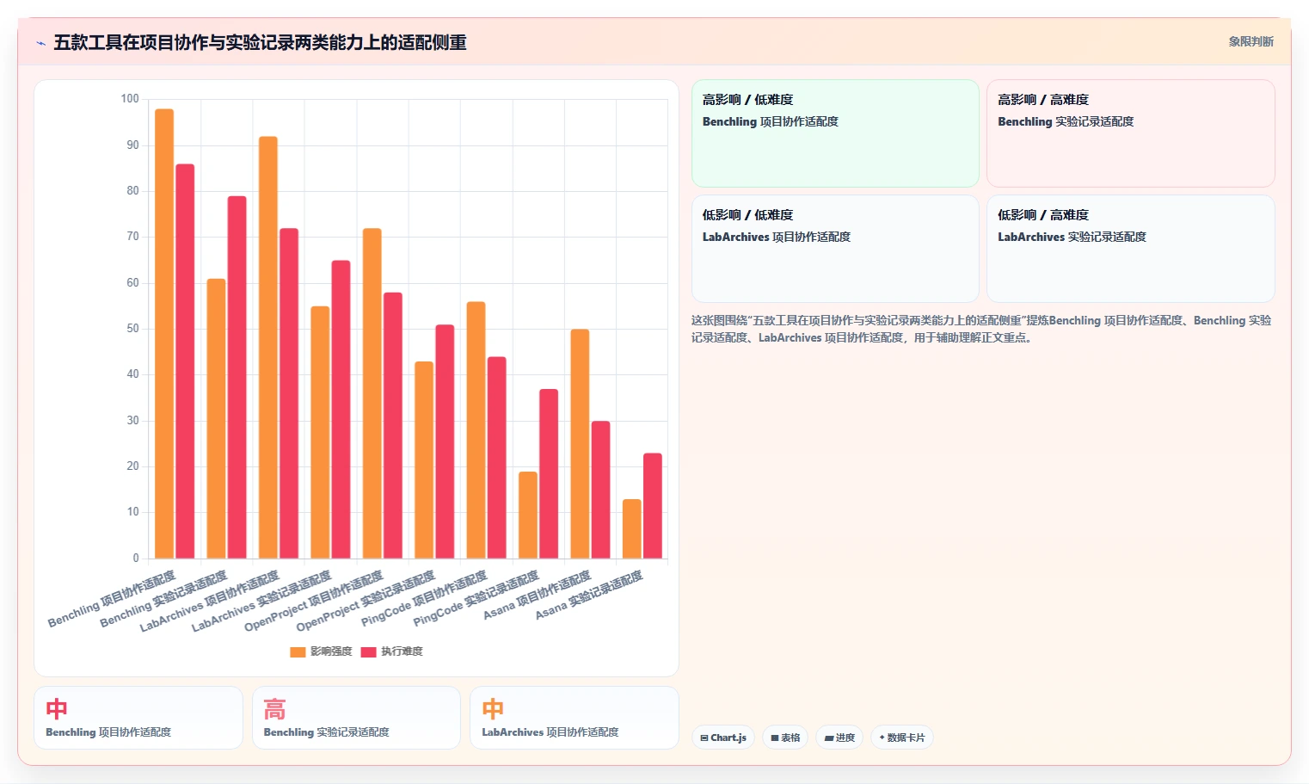This screenshot has width=1309, height=784.
Task: Click the lightning icon beside the title
Action: (40, 43)
